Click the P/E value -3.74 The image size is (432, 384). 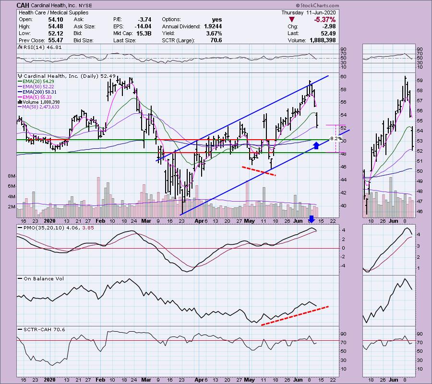click(144, 20)
